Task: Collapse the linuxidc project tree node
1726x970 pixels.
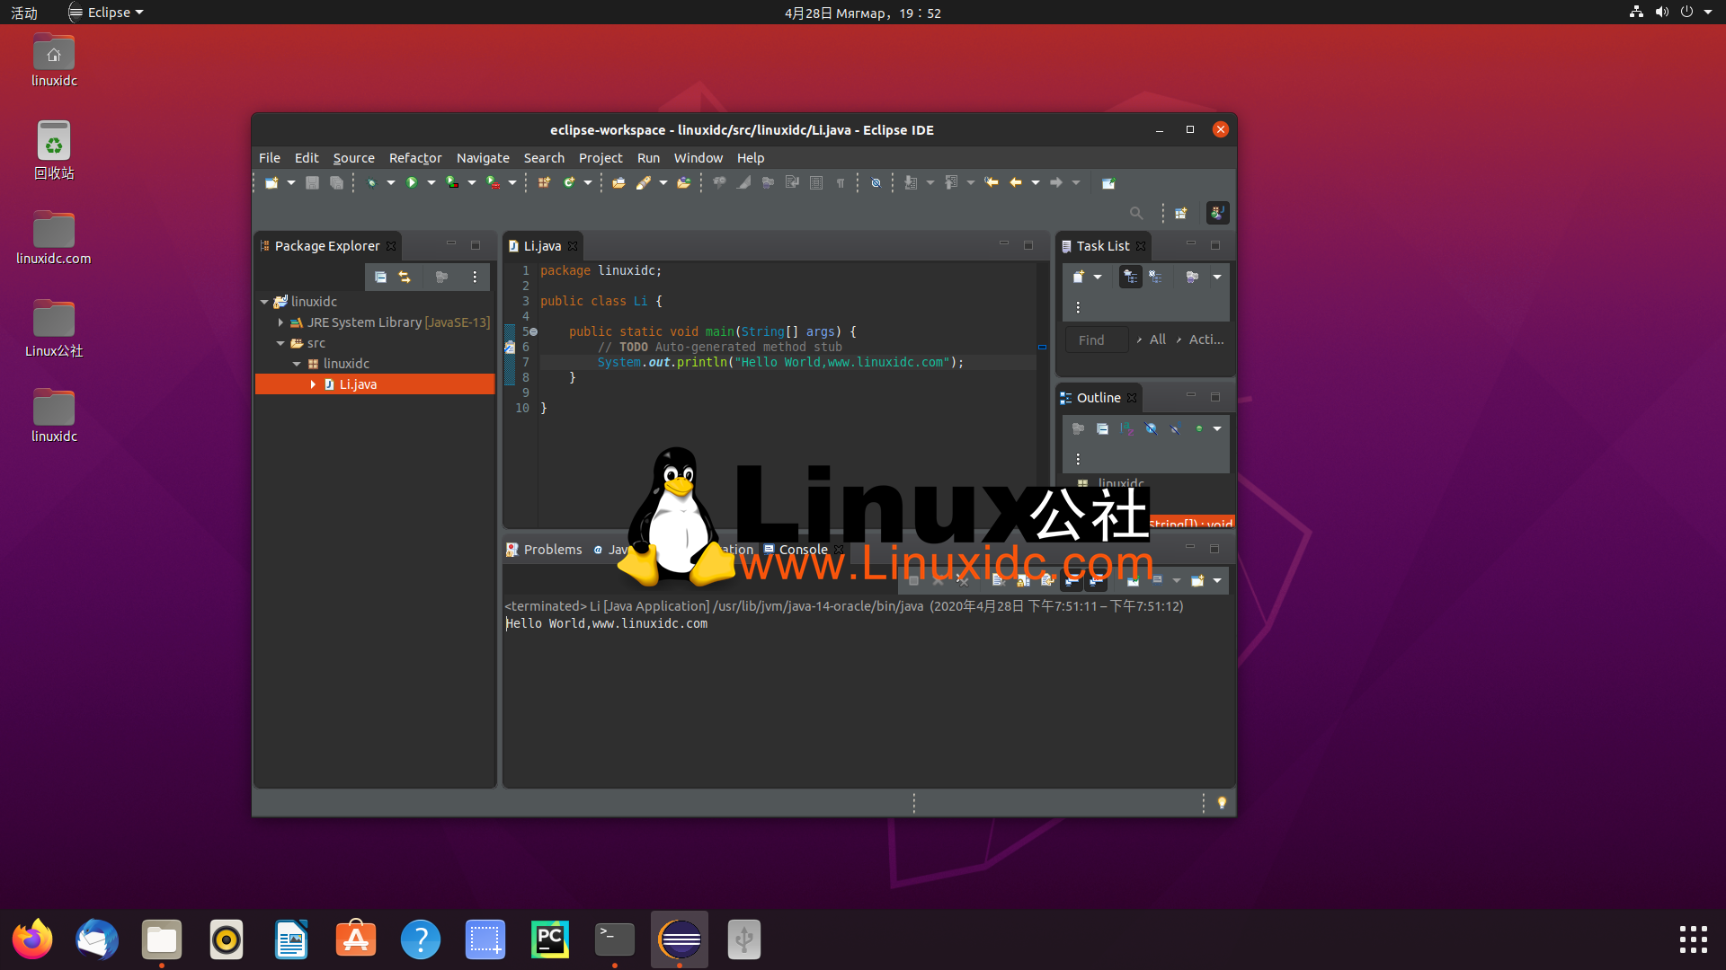Action: (264, 302)
